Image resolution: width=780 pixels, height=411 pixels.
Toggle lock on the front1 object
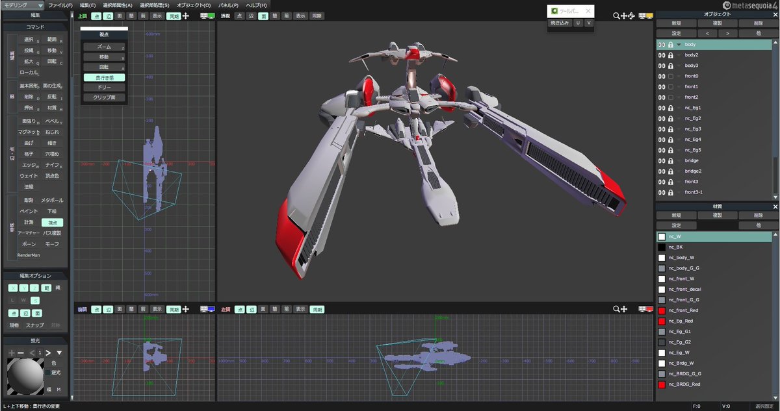(x=670, y=86)
